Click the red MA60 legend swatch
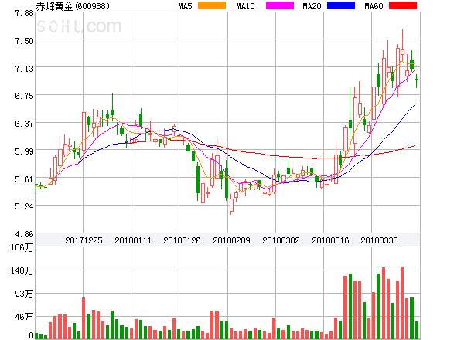Image resolution: width=464 pixels, height=340 pixels. (x=403, y=5)
